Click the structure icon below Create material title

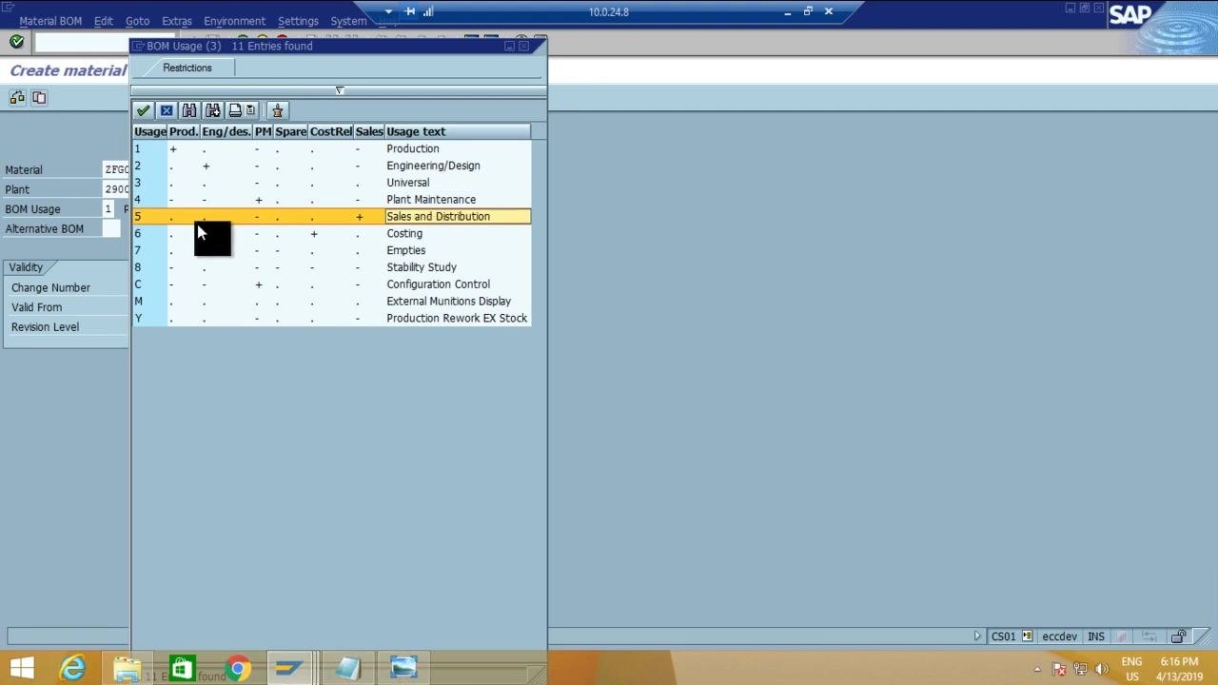tap(17, 97)
